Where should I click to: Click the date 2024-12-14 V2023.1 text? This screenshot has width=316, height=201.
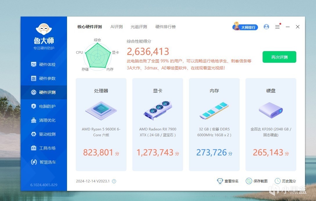pyautogui.click(x=93, y=181)
